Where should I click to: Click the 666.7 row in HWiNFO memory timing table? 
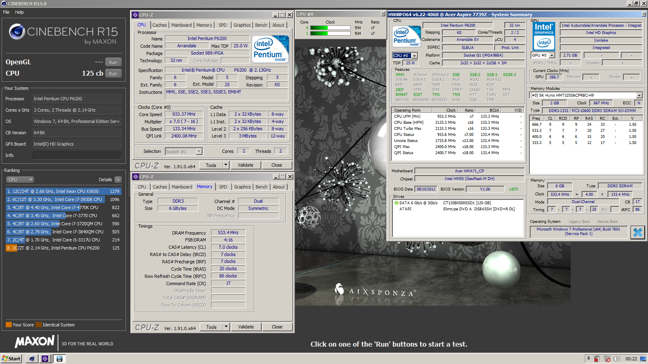(586, 125)
